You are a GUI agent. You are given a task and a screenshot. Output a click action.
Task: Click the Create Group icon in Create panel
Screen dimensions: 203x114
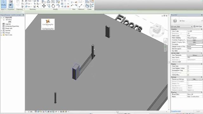[92, 2]
